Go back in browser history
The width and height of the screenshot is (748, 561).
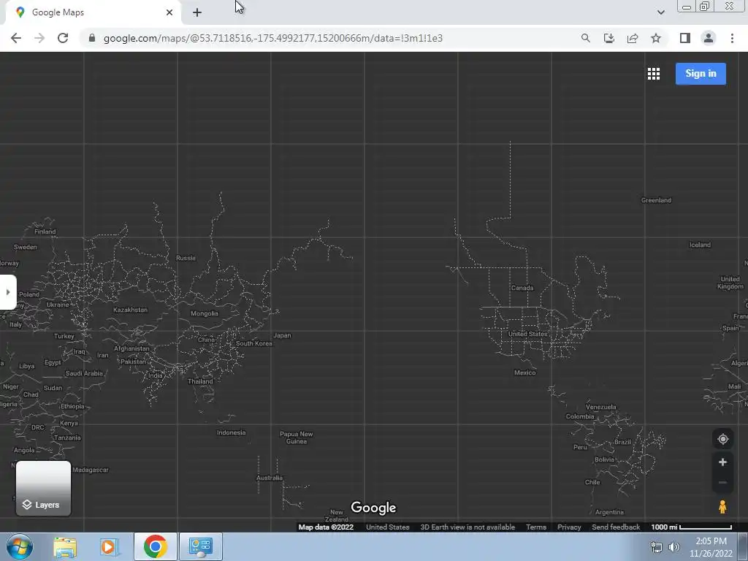16,38
